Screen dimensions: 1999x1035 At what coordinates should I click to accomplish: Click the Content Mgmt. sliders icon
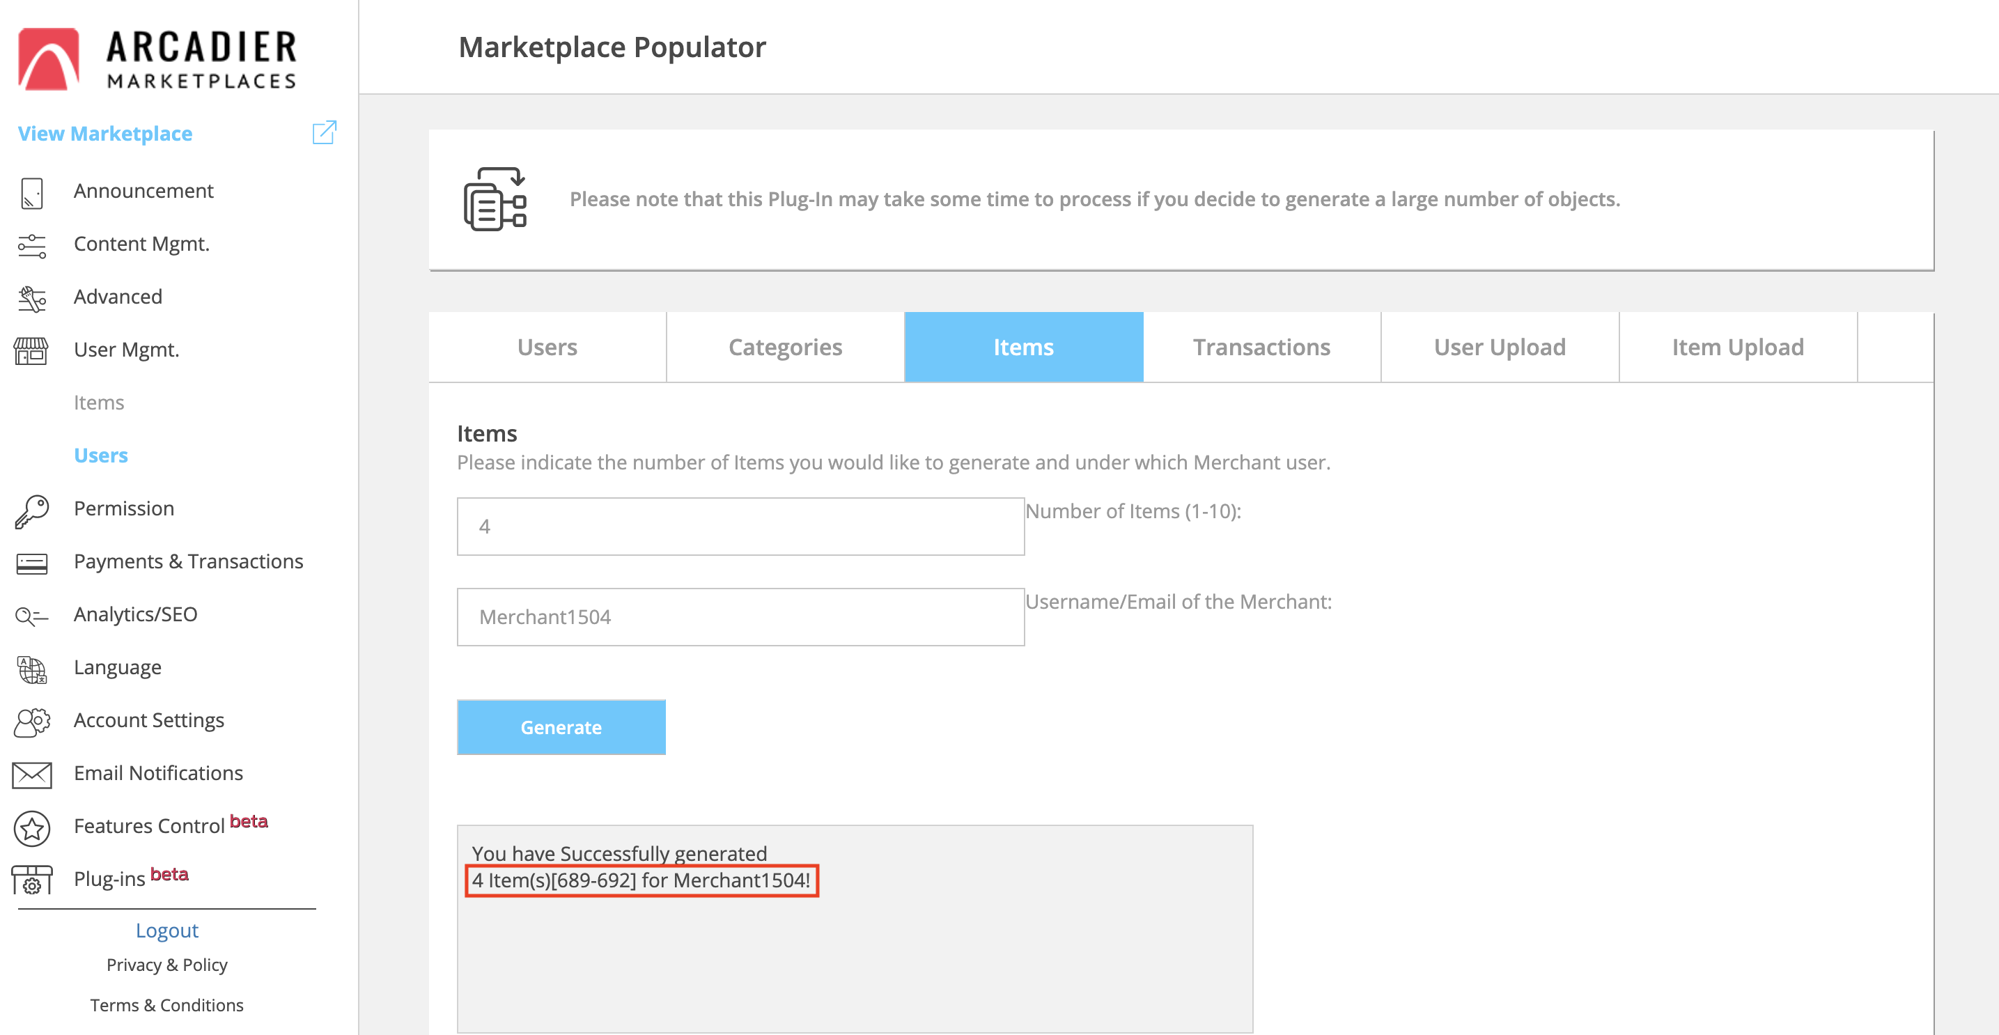[x=32, y=246]
